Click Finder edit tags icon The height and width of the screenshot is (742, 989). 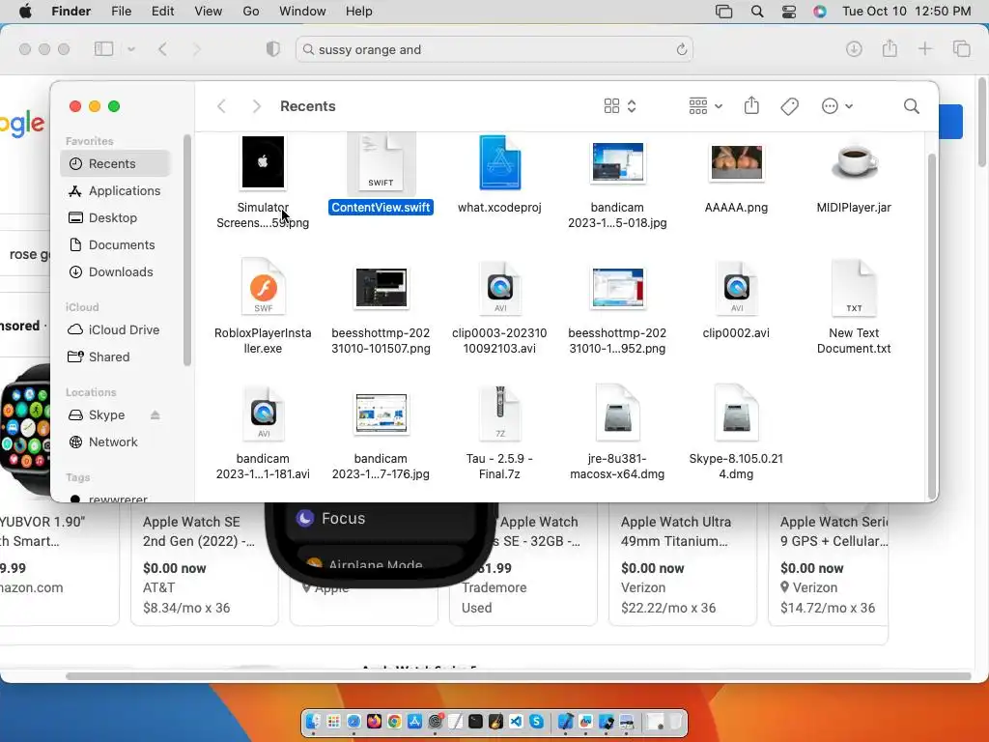[x=789, y=106]
